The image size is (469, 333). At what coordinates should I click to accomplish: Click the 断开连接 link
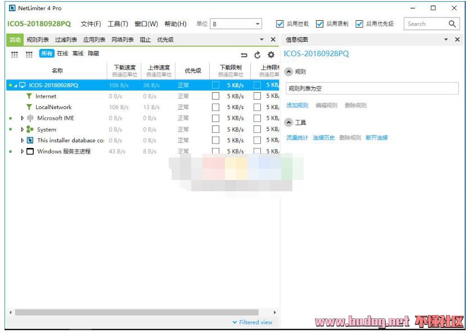(377, 138)
